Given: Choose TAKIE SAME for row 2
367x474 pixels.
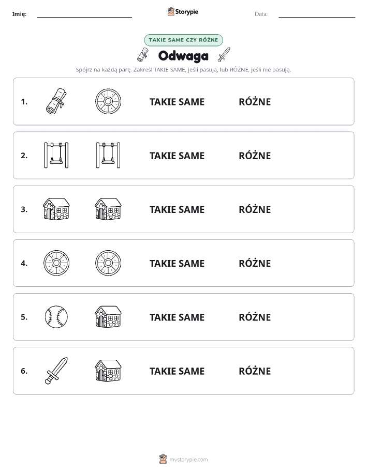Looking at the screenshot, I should pyautogui.click(x=177, y=156).
